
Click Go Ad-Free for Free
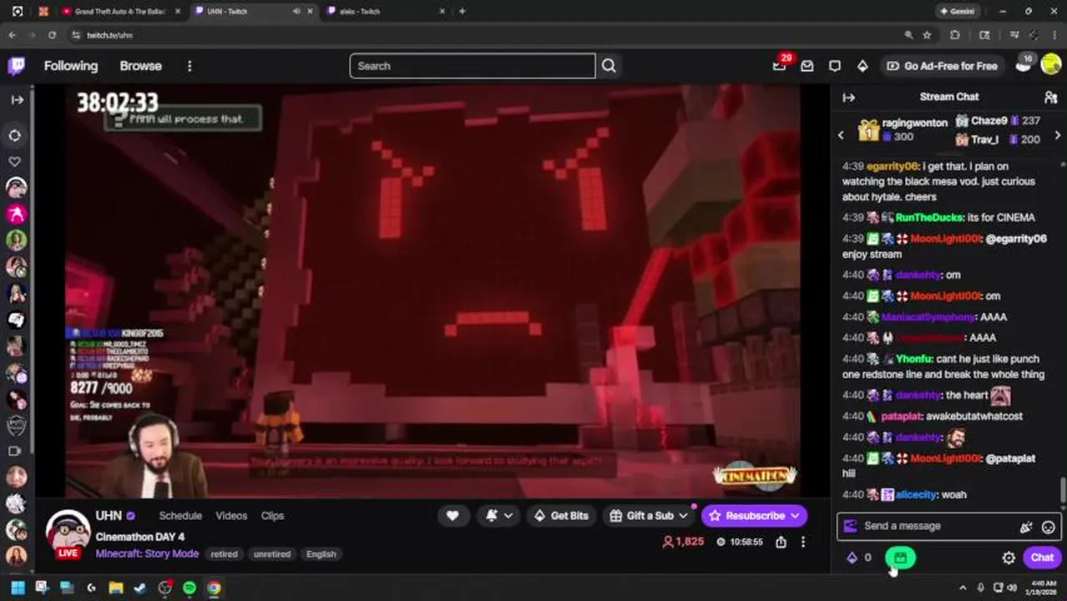click(942, 66)
